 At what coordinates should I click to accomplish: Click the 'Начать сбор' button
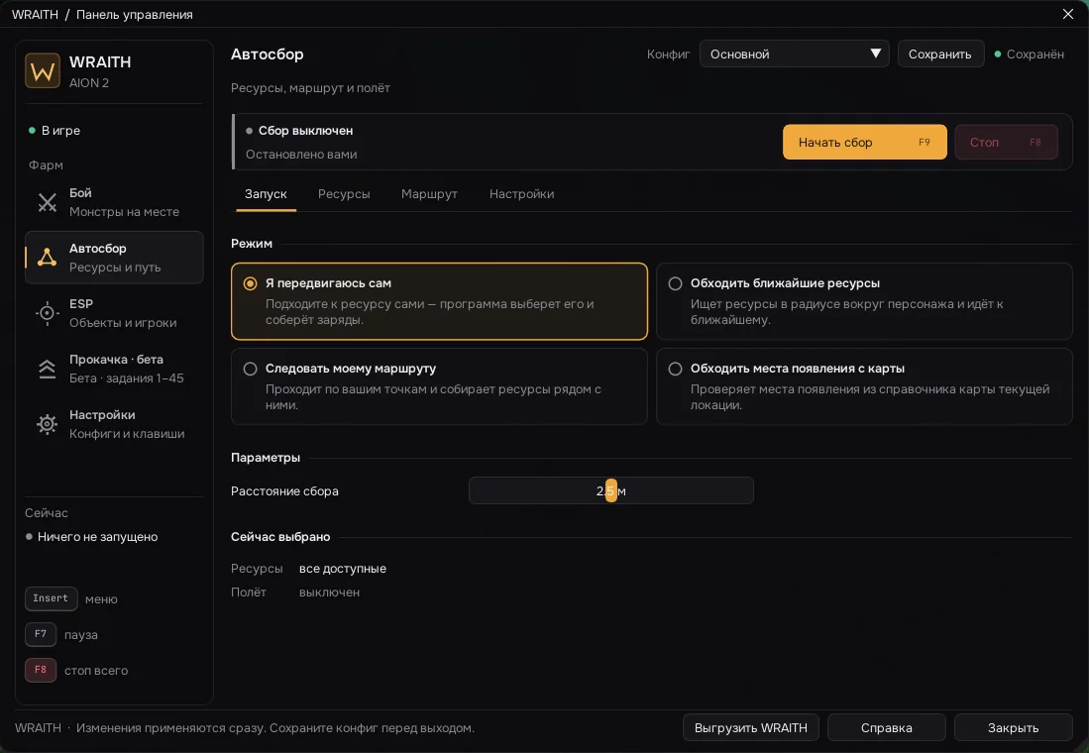click(x=865, y=143)
